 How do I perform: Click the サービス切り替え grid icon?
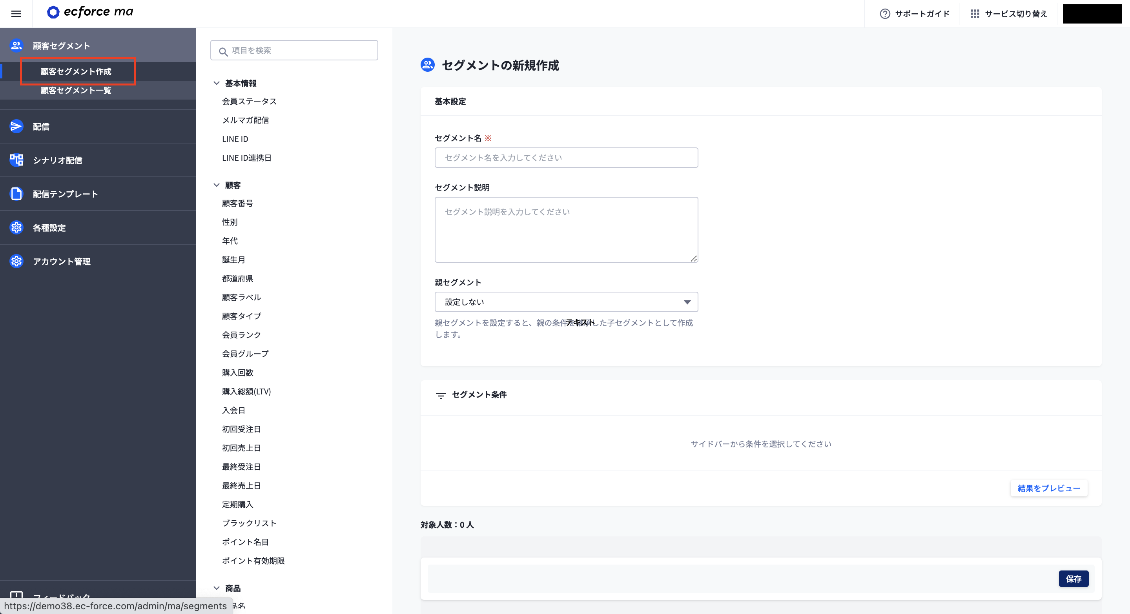coord(975,14)
